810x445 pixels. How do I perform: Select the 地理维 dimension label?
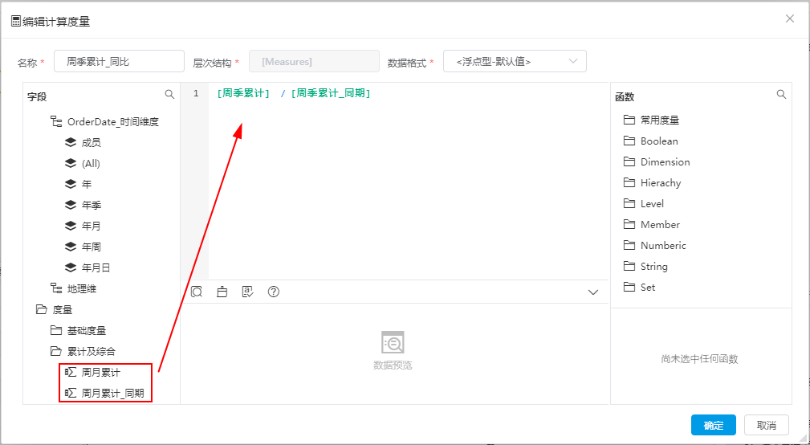click(x=82, y=289)
